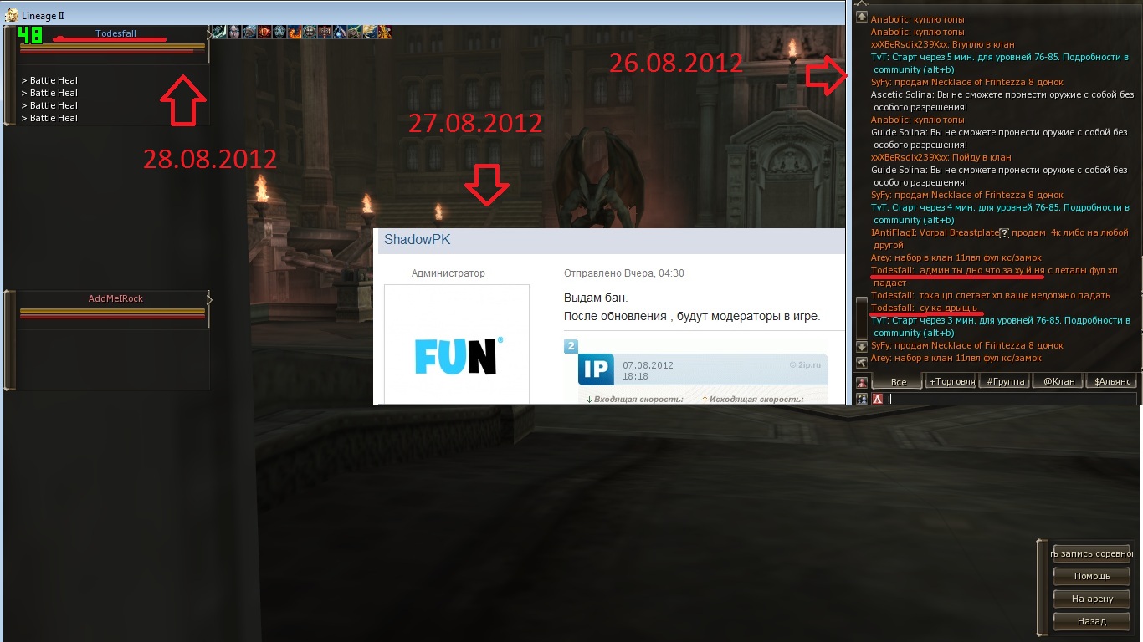Click the party members icon beside chat input
The height and width of the screenshot is (642, 1143).
(862, 399)
